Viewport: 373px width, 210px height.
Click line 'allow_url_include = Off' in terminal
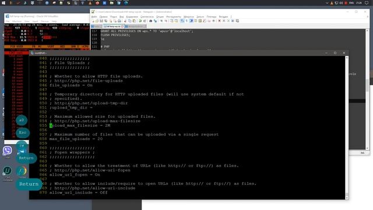tap(79, 192)
